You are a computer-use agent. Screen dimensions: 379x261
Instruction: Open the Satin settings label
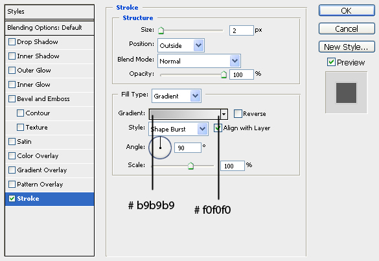tap(24, 142)
